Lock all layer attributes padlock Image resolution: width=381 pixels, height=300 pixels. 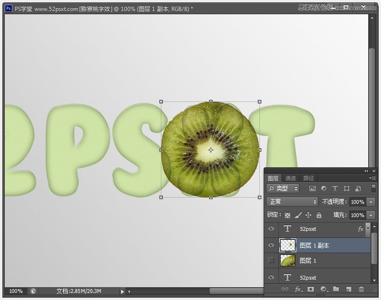pyautogui.click(x=319, y=215)
